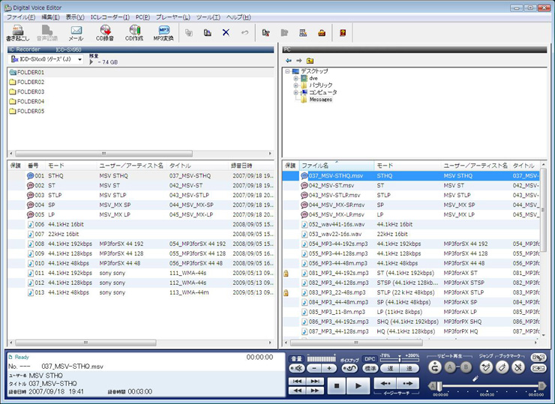Click the 標準 DPC speed button
Viewport: 555px width, 404px height.
click(370, 369)
